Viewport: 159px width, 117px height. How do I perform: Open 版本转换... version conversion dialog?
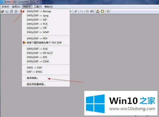pyautogui.click(x=46, y=78)
